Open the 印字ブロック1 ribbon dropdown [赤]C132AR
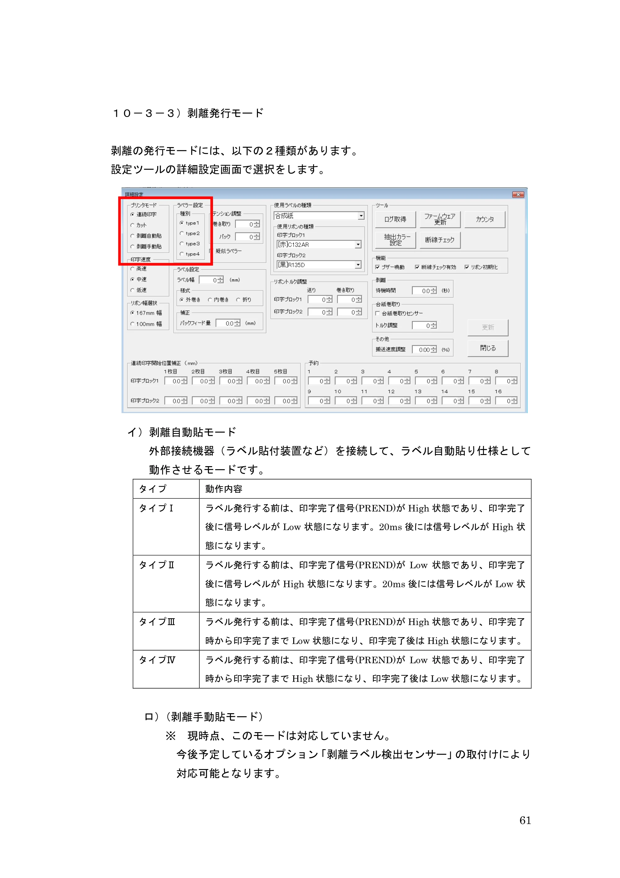The height and width of the screenshot is (878, 620). pyautogui.click(x=319, y=245)
